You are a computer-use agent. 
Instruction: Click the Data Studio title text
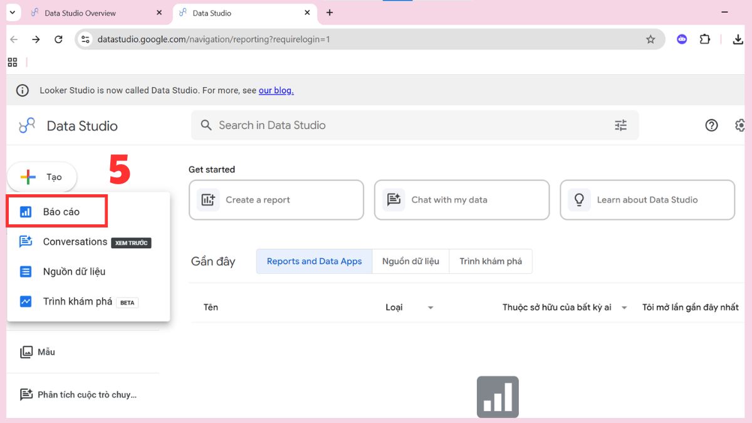(82, 126)
